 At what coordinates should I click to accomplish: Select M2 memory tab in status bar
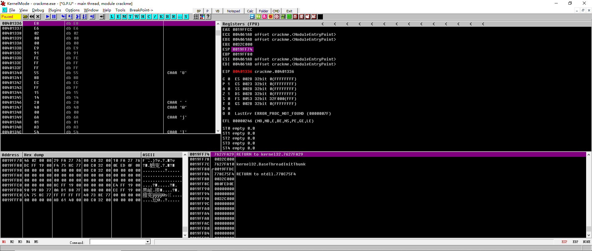(x=12, y=242)
